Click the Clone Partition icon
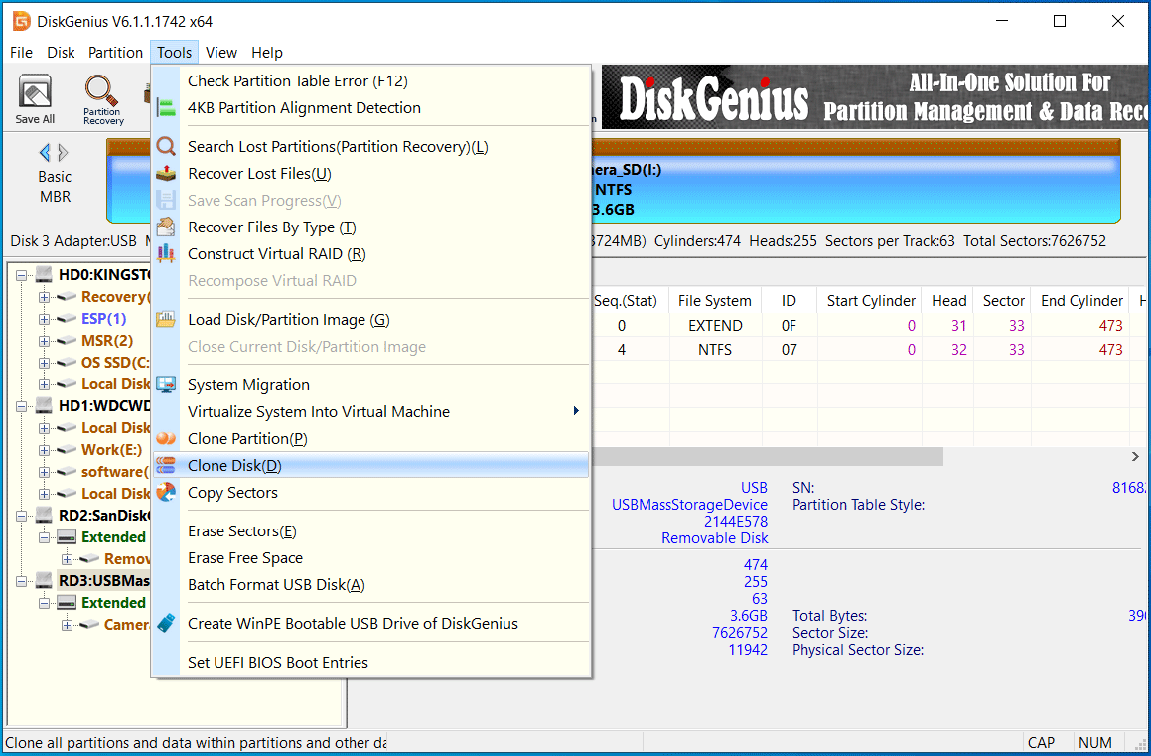This screenshot has width=1151, height=756. pyautogui.click(x=167, y=438)
